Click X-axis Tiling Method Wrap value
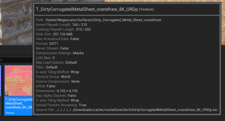The image size is (225, 121). (x=75, y=72)
